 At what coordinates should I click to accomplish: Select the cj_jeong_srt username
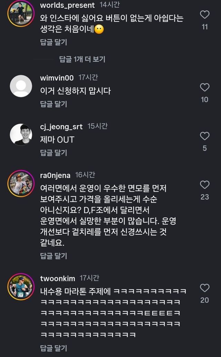tap(61, 127)
